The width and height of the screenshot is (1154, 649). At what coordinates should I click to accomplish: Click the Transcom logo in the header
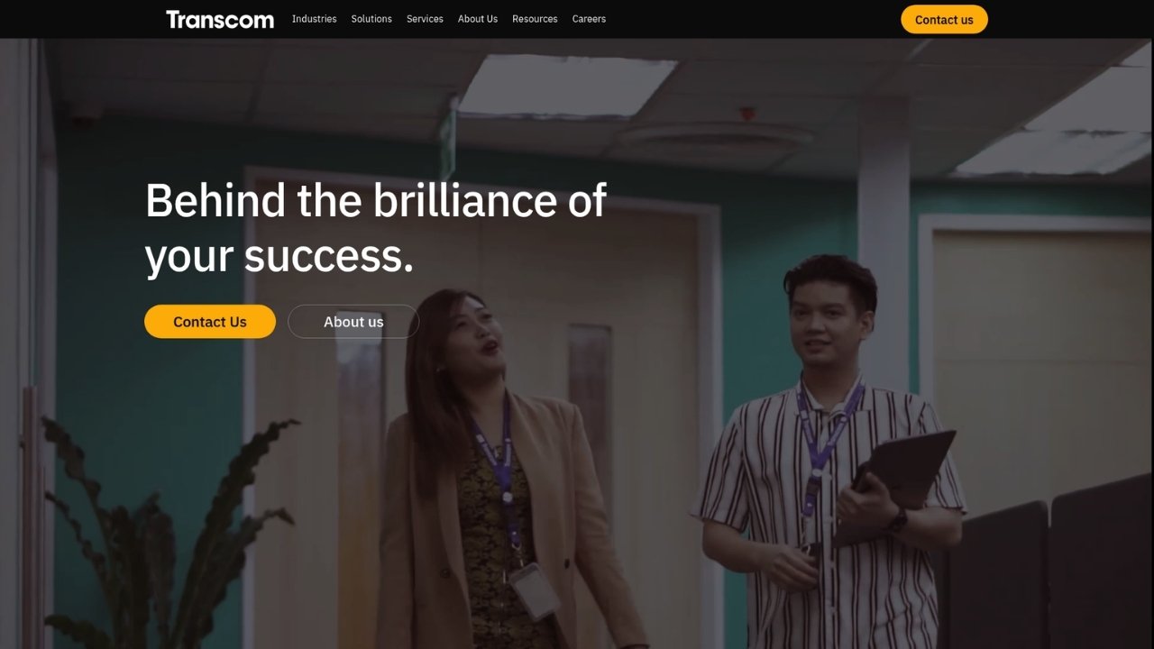click(219, 19)
